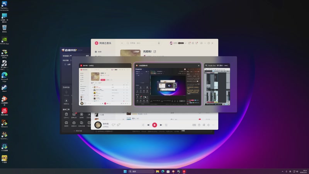The image size is (309, 174).
Task: Click the VIP badge next to username
Action: [x=181, y=43]
